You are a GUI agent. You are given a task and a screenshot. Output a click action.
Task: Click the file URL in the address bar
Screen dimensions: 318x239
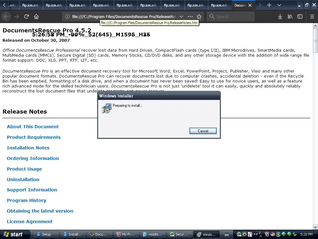point(124,17)
